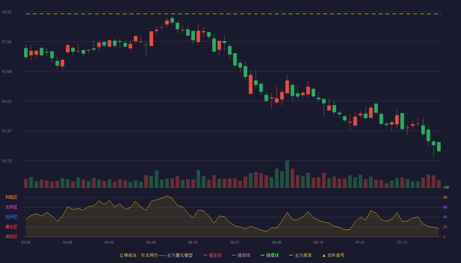Click the yellow dashed 主力成本 line near 19.02
Screen dimensions: 461x263
tap(233, 14)
